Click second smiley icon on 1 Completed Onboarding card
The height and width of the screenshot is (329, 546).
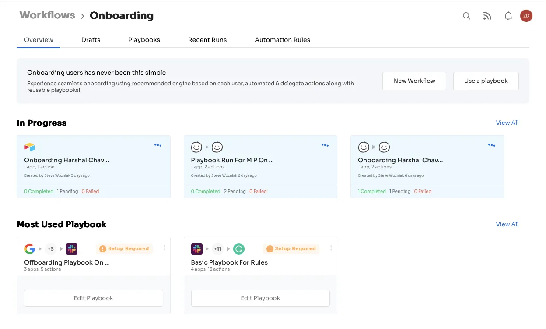(384, 147)
